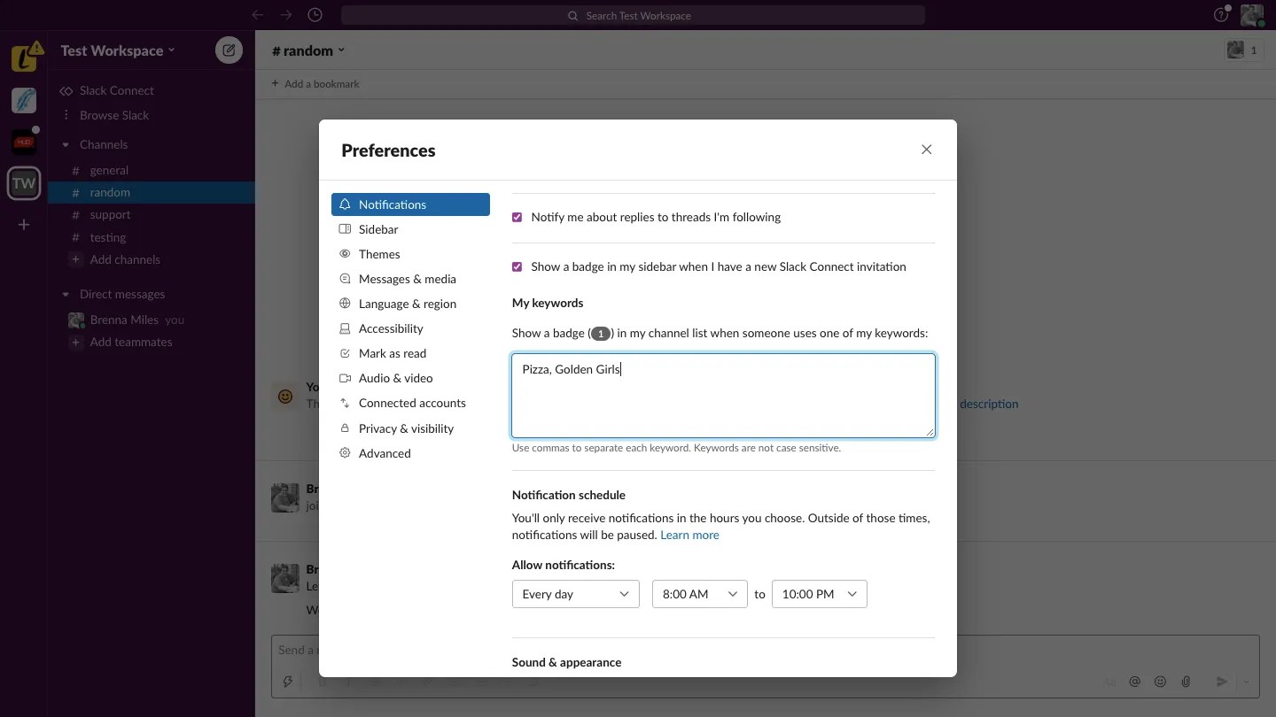Viewport: 1276px width, 717px height.
Task: Toggle the lightning bolt shortcuts button
Action: click(x=289, y=682)
